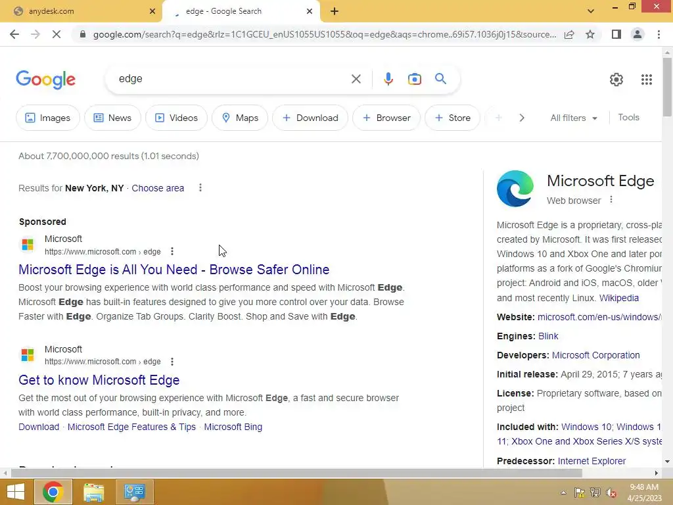Click the share page icon in address bar

(569, 34)
